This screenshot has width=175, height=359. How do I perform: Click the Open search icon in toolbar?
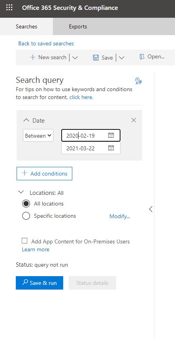142,57
